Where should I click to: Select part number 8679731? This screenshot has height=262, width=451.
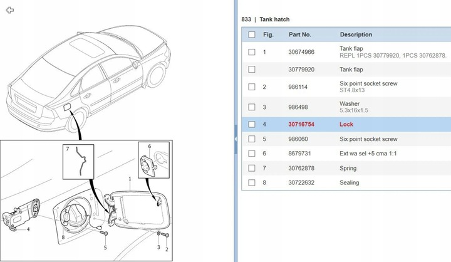[x=299, y=154]
